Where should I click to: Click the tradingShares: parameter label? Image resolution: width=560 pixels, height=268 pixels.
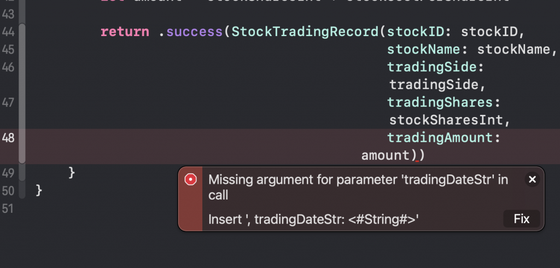point(444,102)
